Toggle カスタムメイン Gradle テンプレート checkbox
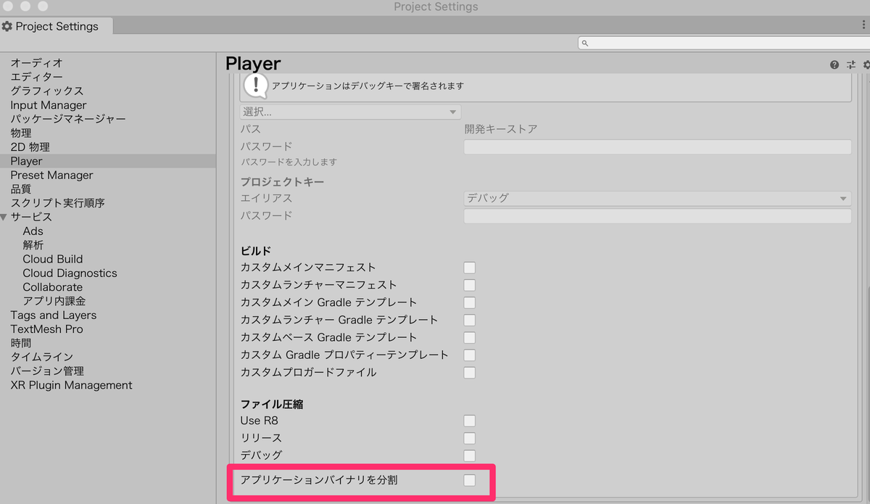 pyautogui.click(x=470, y=302)
